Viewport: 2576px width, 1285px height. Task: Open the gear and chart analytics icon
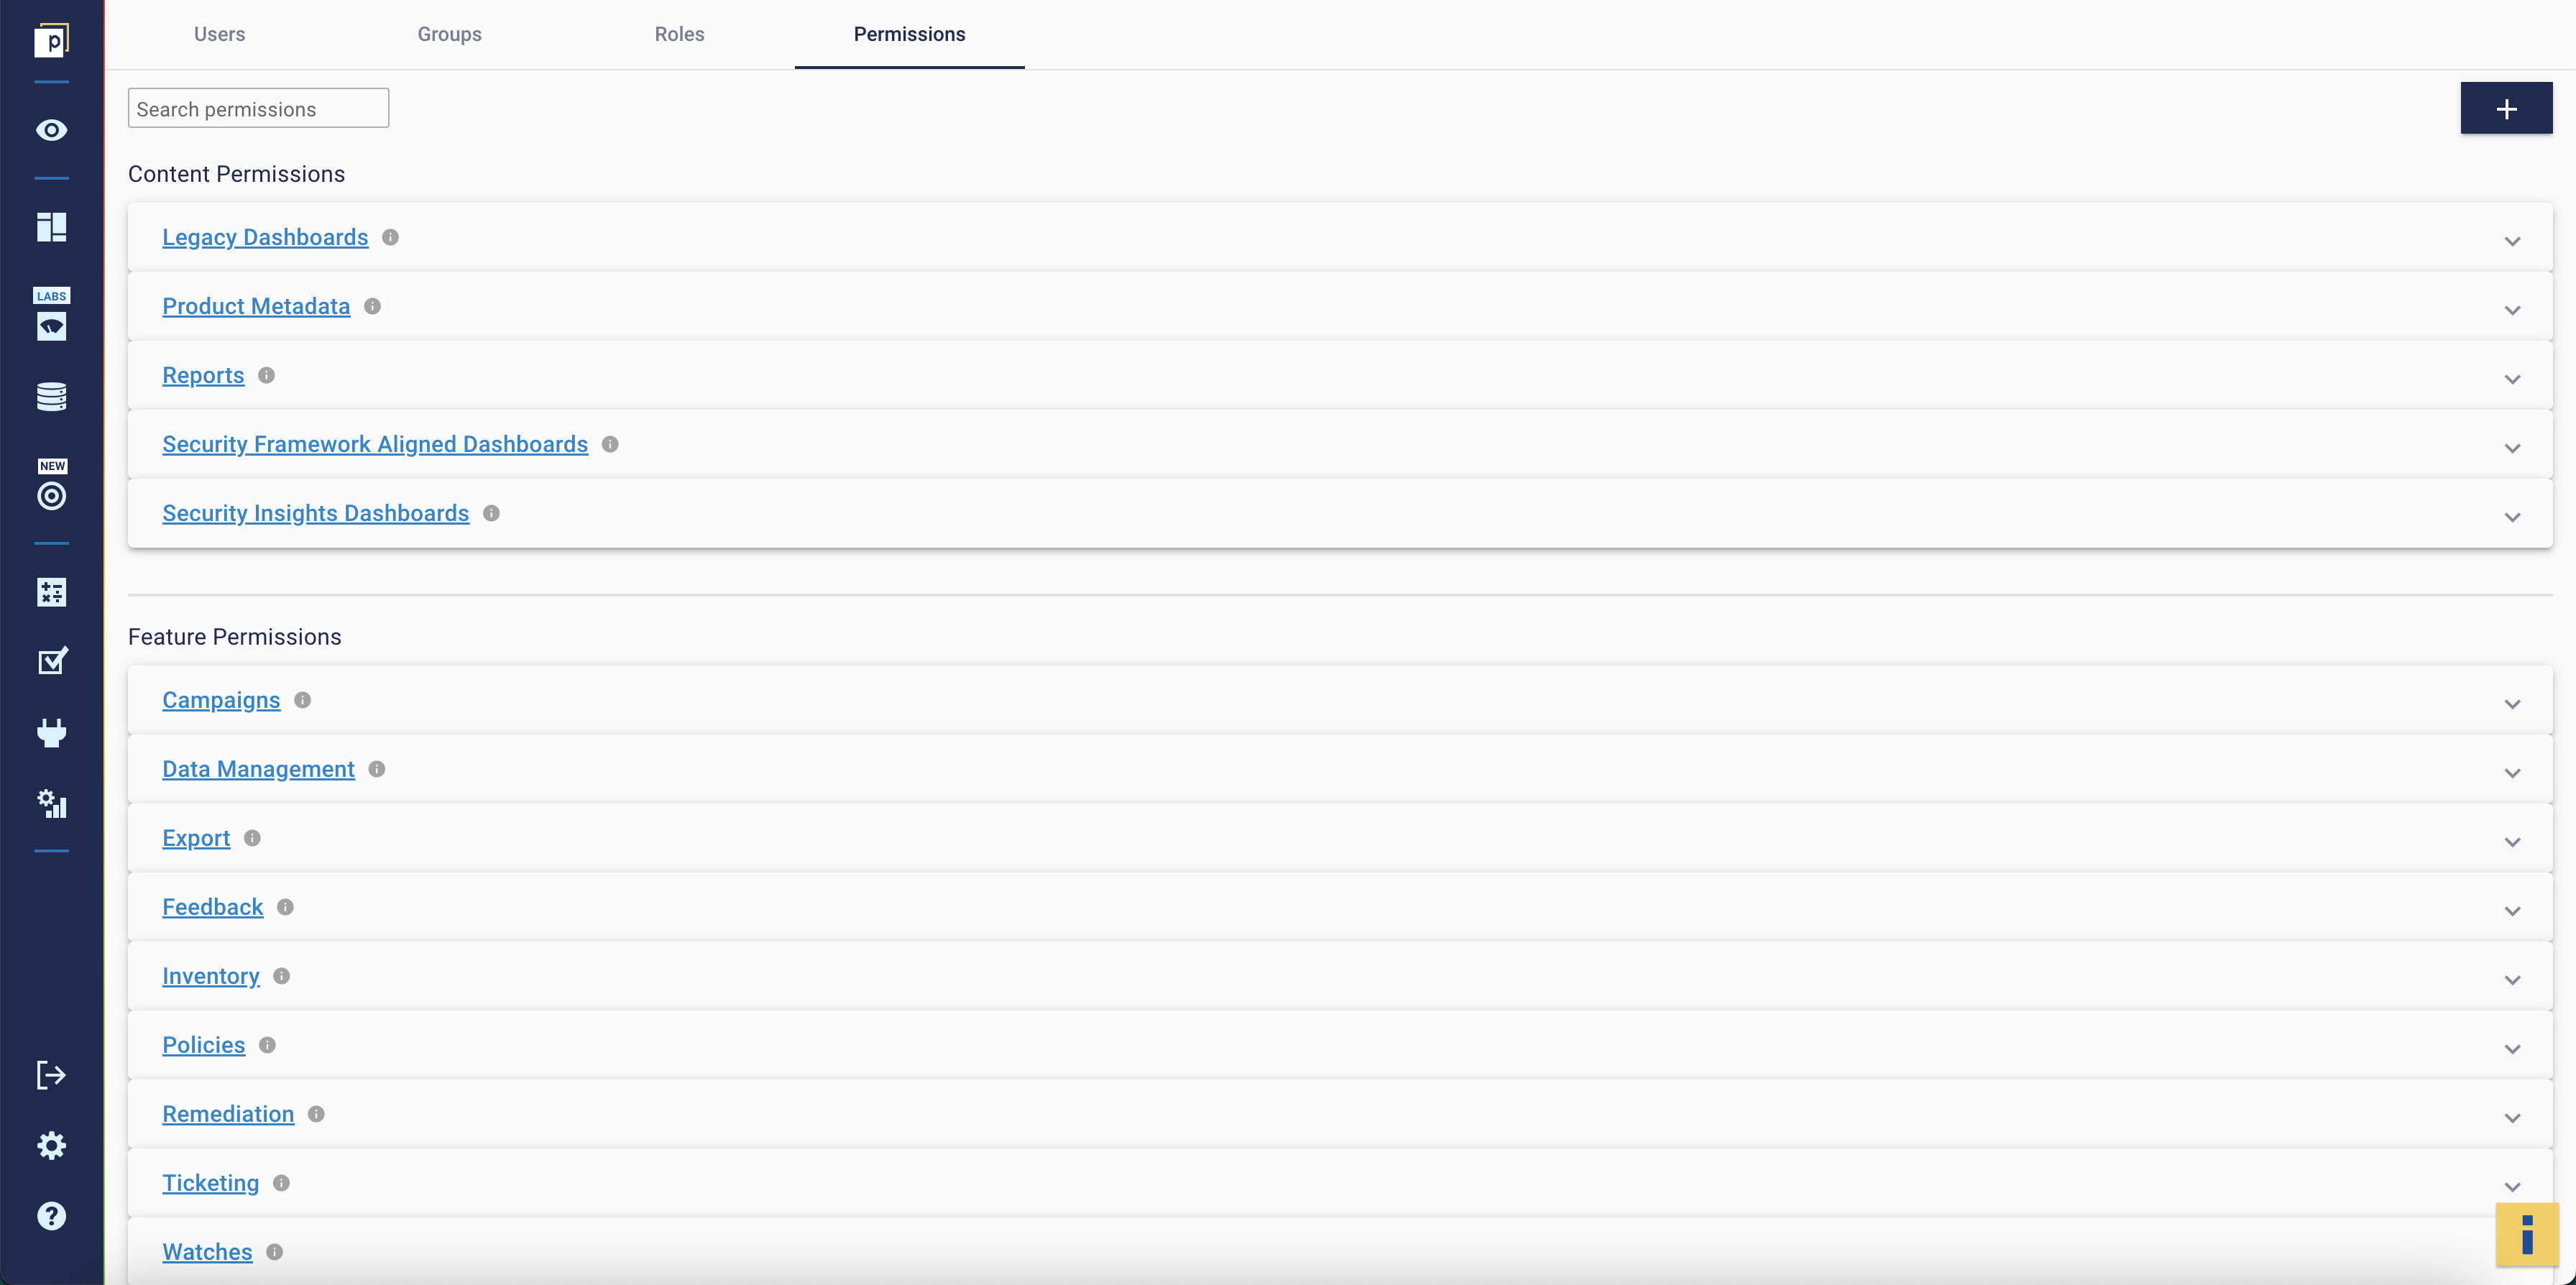point(51,804)
